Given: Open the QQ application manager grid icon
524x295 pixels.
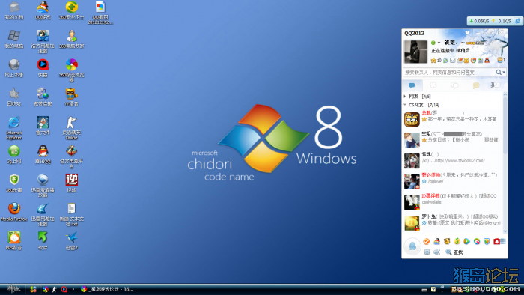Looking at the screenshot, I should (x=503, y=241).
